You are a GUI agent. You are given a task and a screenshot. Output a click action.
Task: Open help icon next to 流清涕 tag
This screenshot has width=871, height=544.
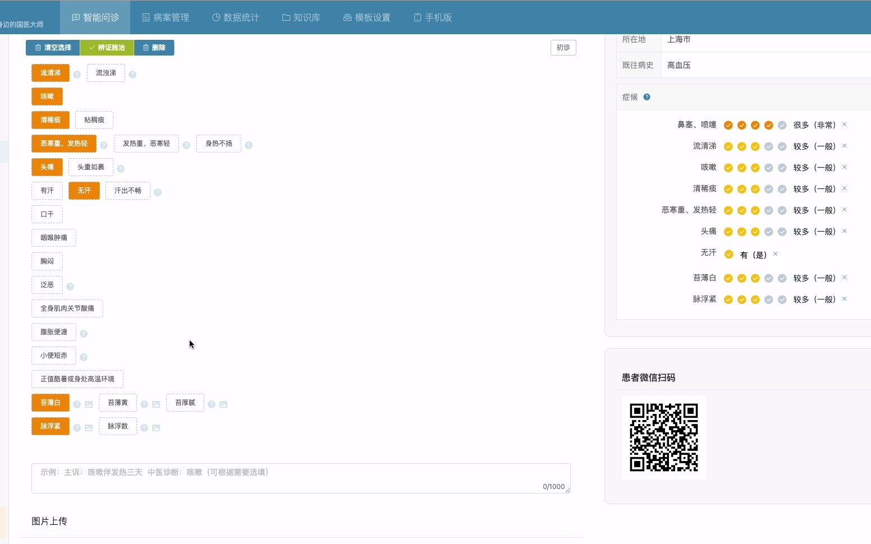click(x=77, y=75)
